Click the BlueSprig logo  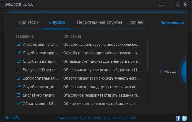coord(12,118)
